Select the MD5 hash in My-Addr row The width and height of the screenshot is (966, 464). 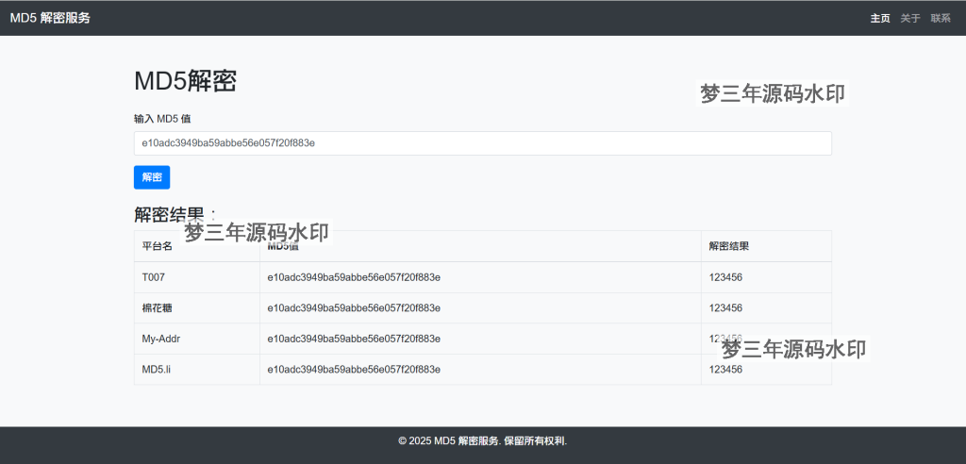tap(354, 339)
